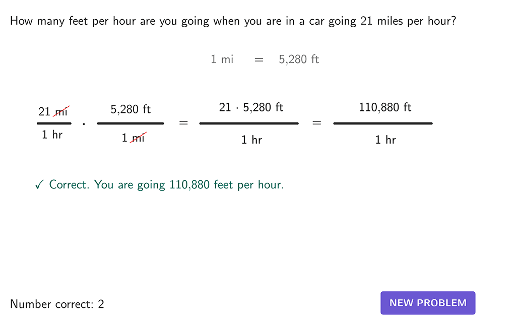Click the 'Correct. You are going 110,880 feet' message
This screenshot has width=520, height=325.
(166, 185)
